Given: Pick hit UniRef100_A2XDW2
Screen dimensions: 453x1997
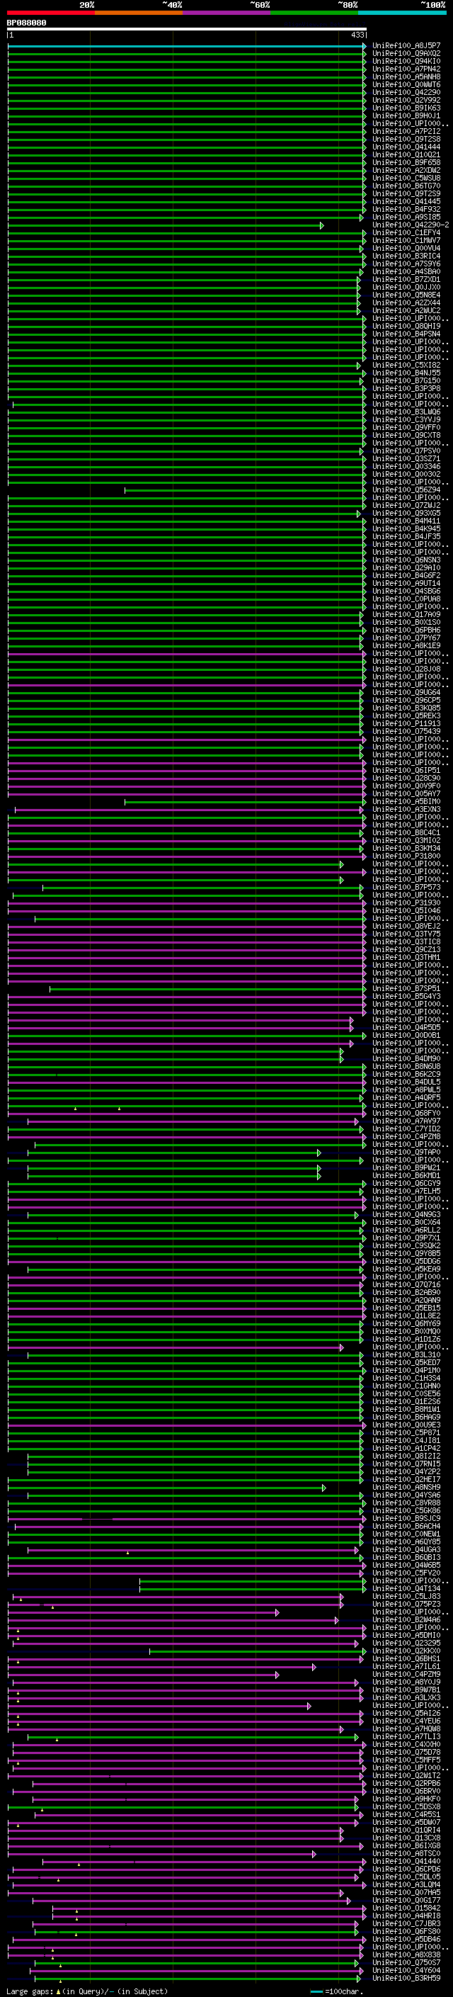Looking at the screenshot, I should click(406, 171).
